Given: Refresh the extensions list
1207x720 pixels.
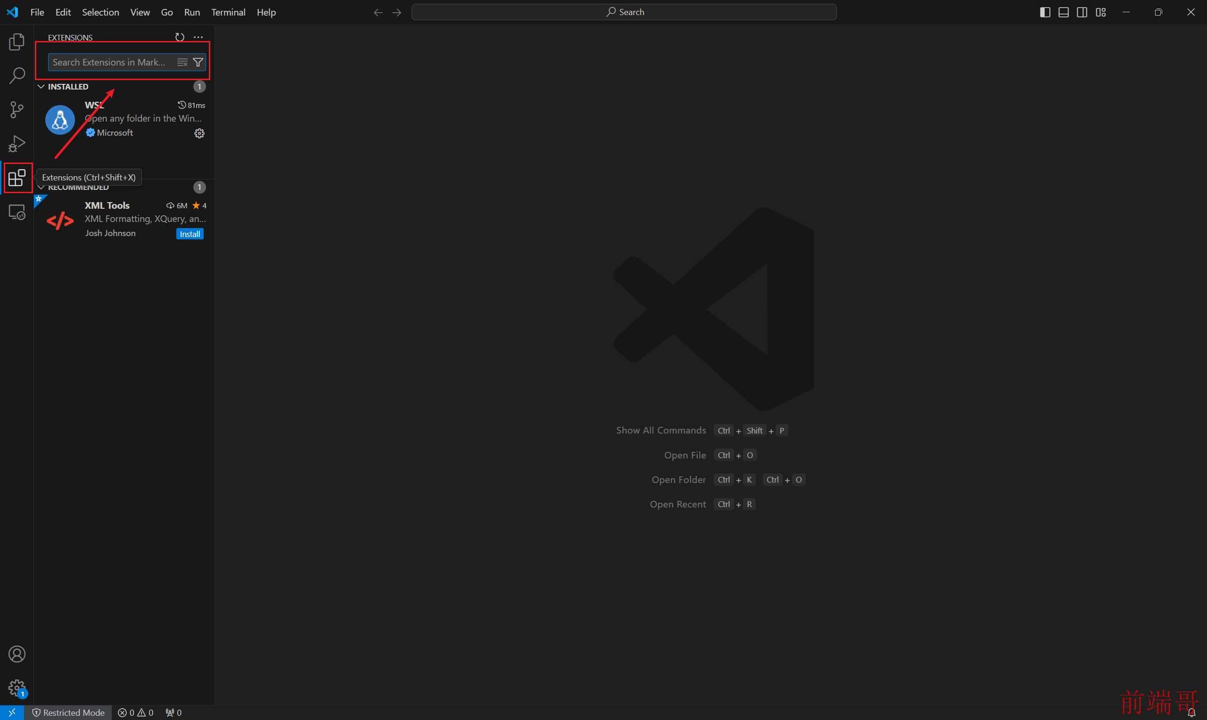Looking at the screenshot, I should [x=180, y=37].
